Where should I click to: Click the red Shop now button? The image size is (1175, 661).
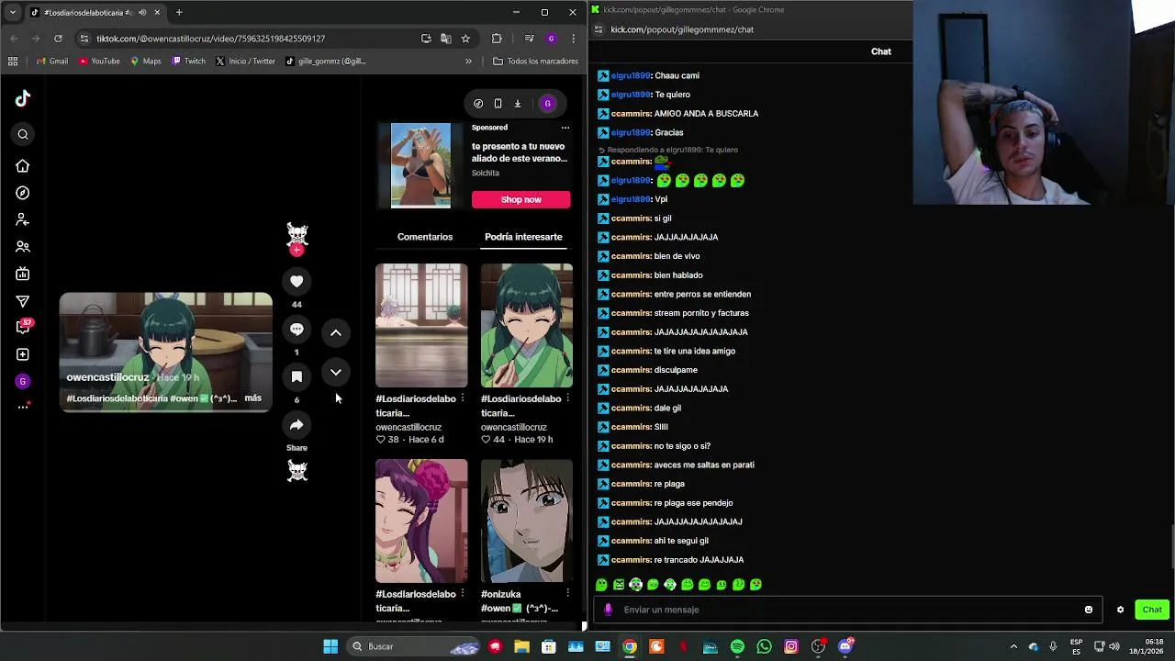click(x=520, y=199)
